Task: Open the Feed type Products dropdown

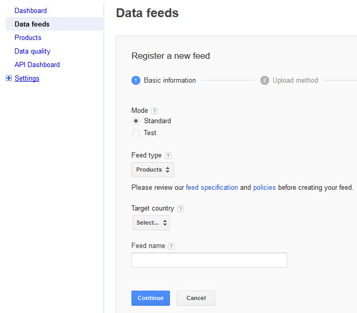Action: [153, 169]
